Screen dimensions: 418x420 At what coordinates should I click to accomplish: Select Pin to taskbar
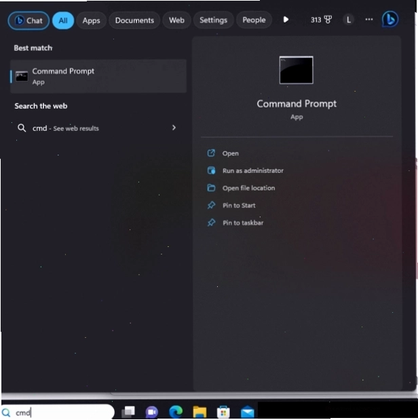point(243,223)
